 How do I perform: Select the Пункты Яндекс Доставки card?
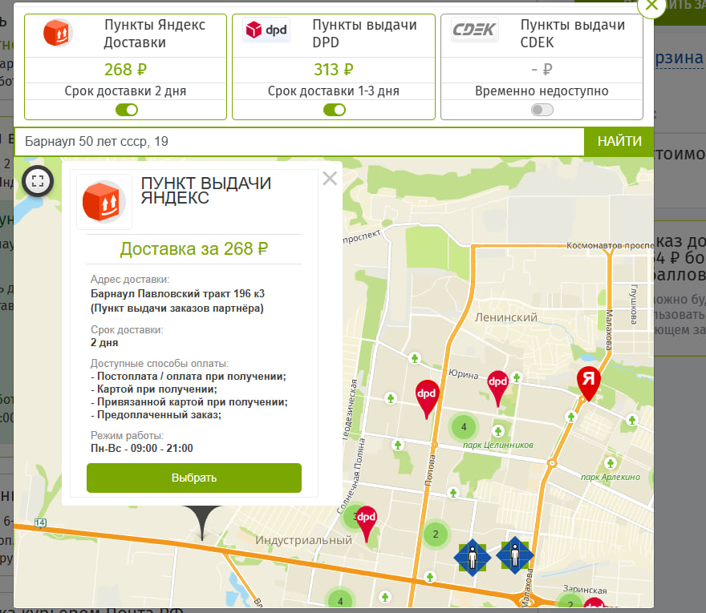pyautogui.click(x=126, y=67)
